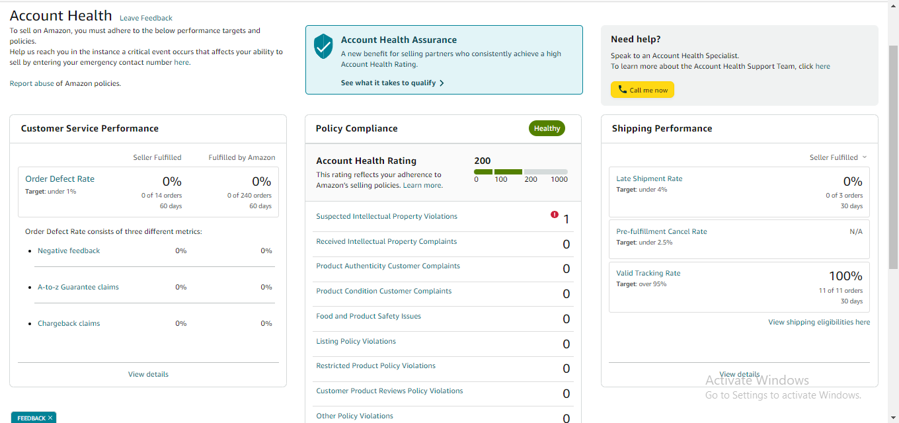Click the Account Health page heading
Image resolution: width=899 pixels, height=423 pixels.
coord(61,16)
